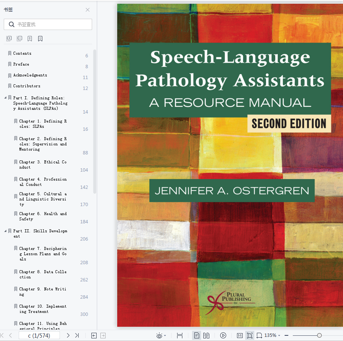Image resolution: width=343 pixels, height=341 pixels.
Task: Toggle fit page zoom
Action: [250, 335]
